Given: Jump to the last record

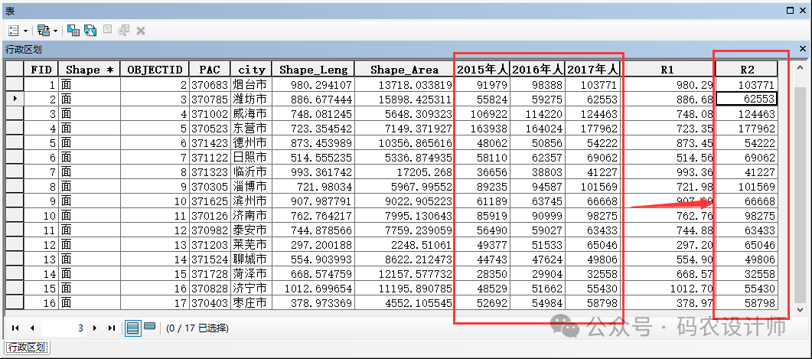Looking at the screenshot, I should (111, 328).
